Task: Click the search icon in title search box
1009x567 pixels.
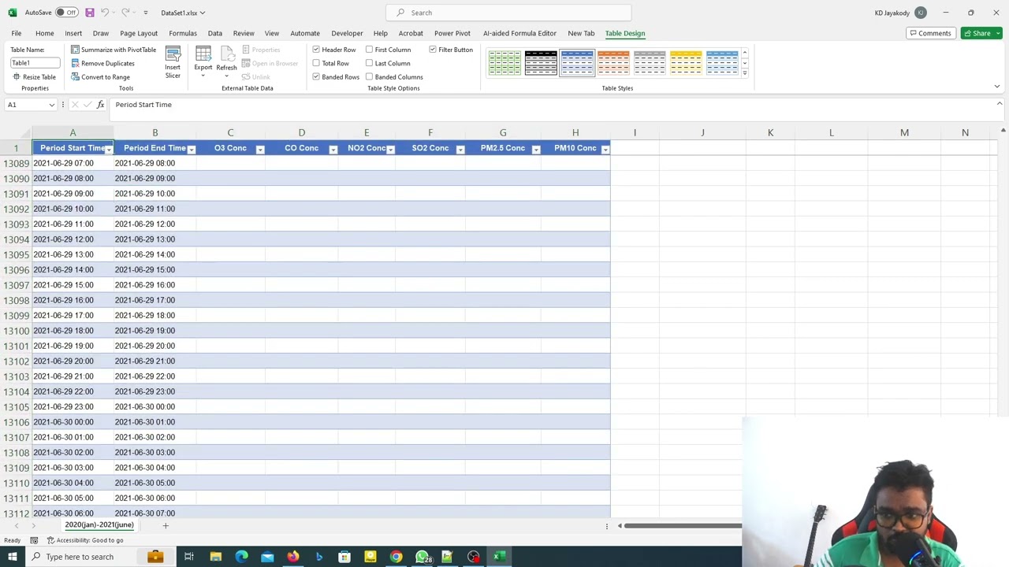Action: [x=401, y=13]
